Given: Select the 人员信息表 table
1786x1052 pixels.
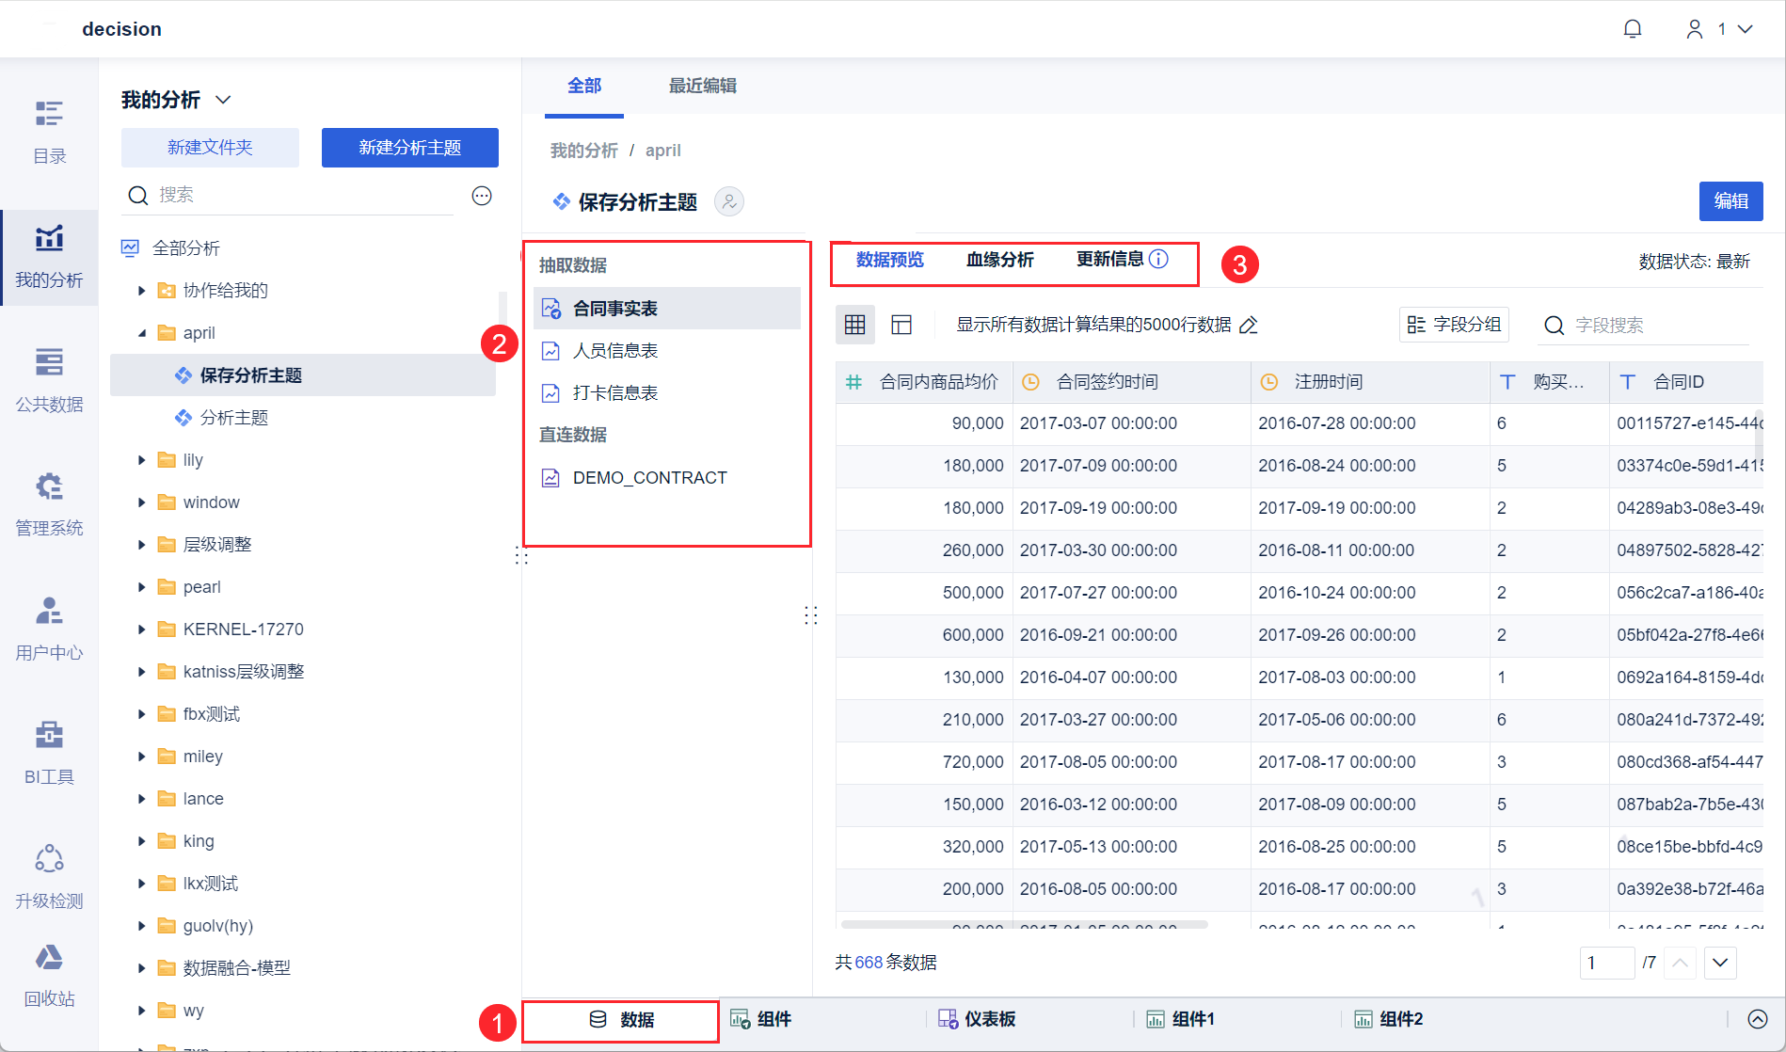Looking at the screenshot, I should point(667,351).
